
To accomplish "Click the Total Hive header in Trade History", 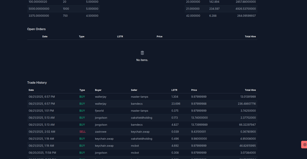I will coord(250,90).
